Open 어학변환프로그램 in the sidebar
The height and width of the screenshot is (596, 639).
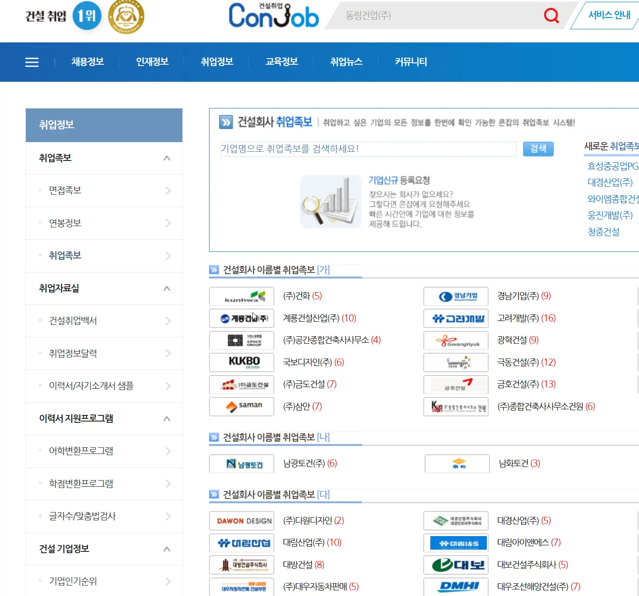point(104,451)
